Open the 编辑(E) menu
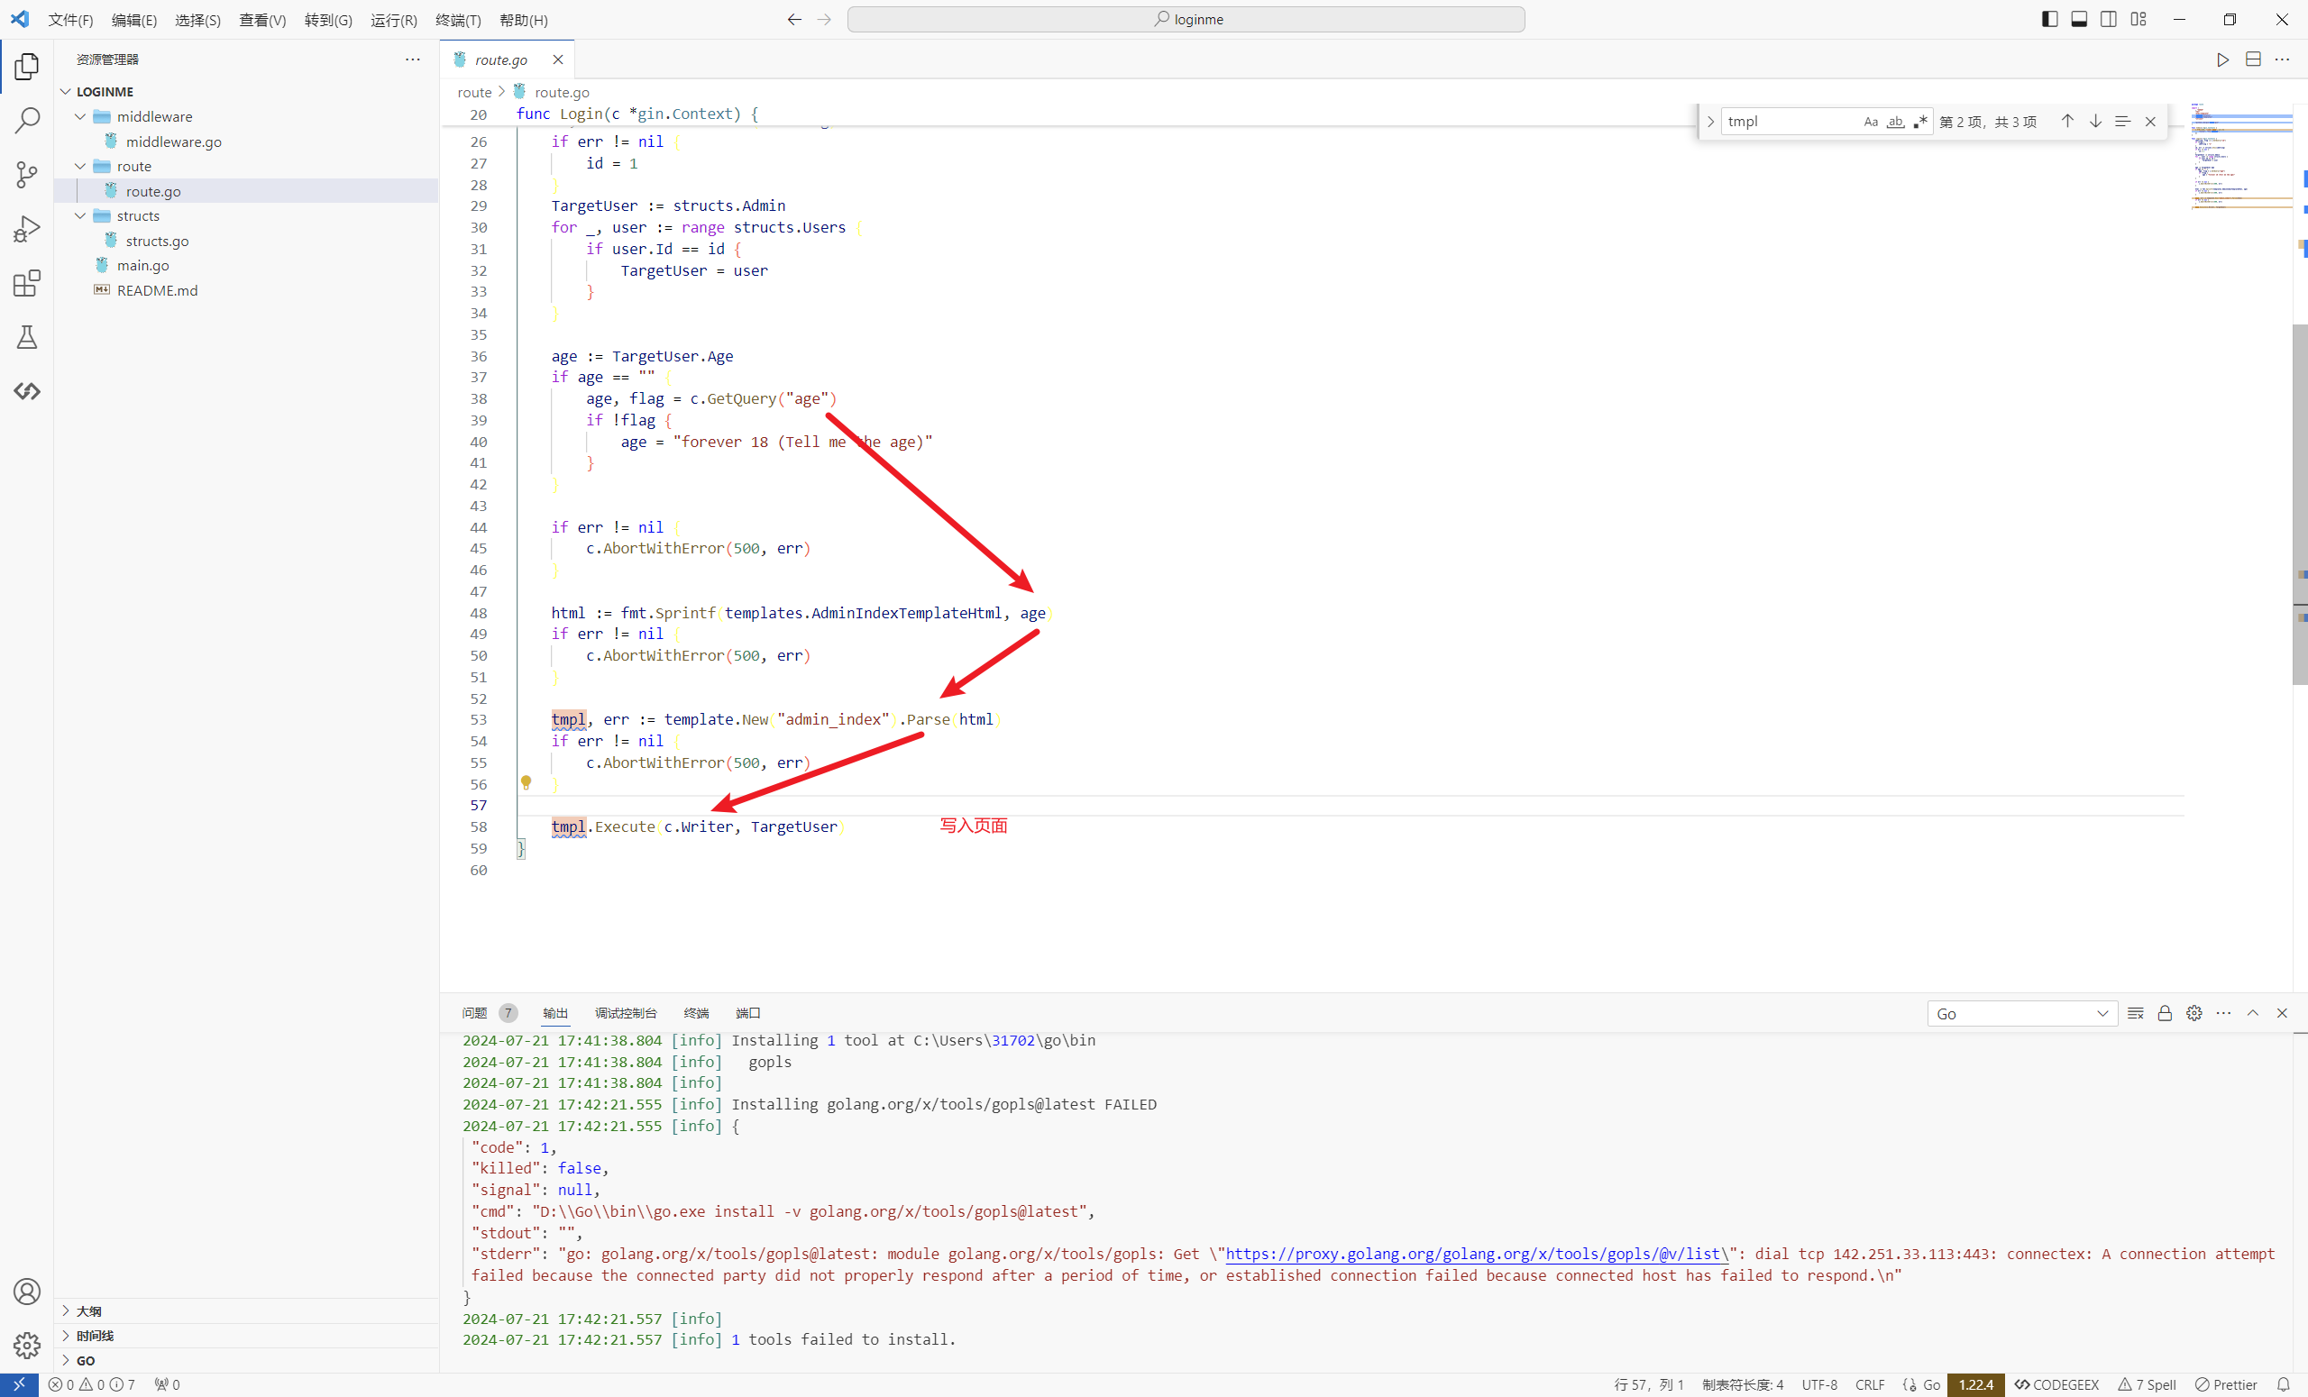 [134, 20]
